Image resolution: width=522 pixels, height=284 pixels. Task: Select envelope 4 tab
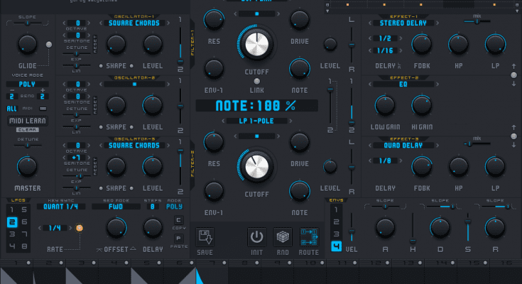(x=335, y=247)
